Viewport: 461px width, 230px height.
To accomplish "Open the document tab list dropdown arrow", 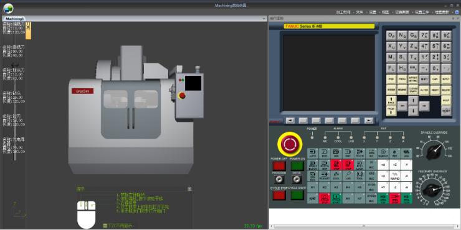I will pyautogui.click(x=264, y=19).
